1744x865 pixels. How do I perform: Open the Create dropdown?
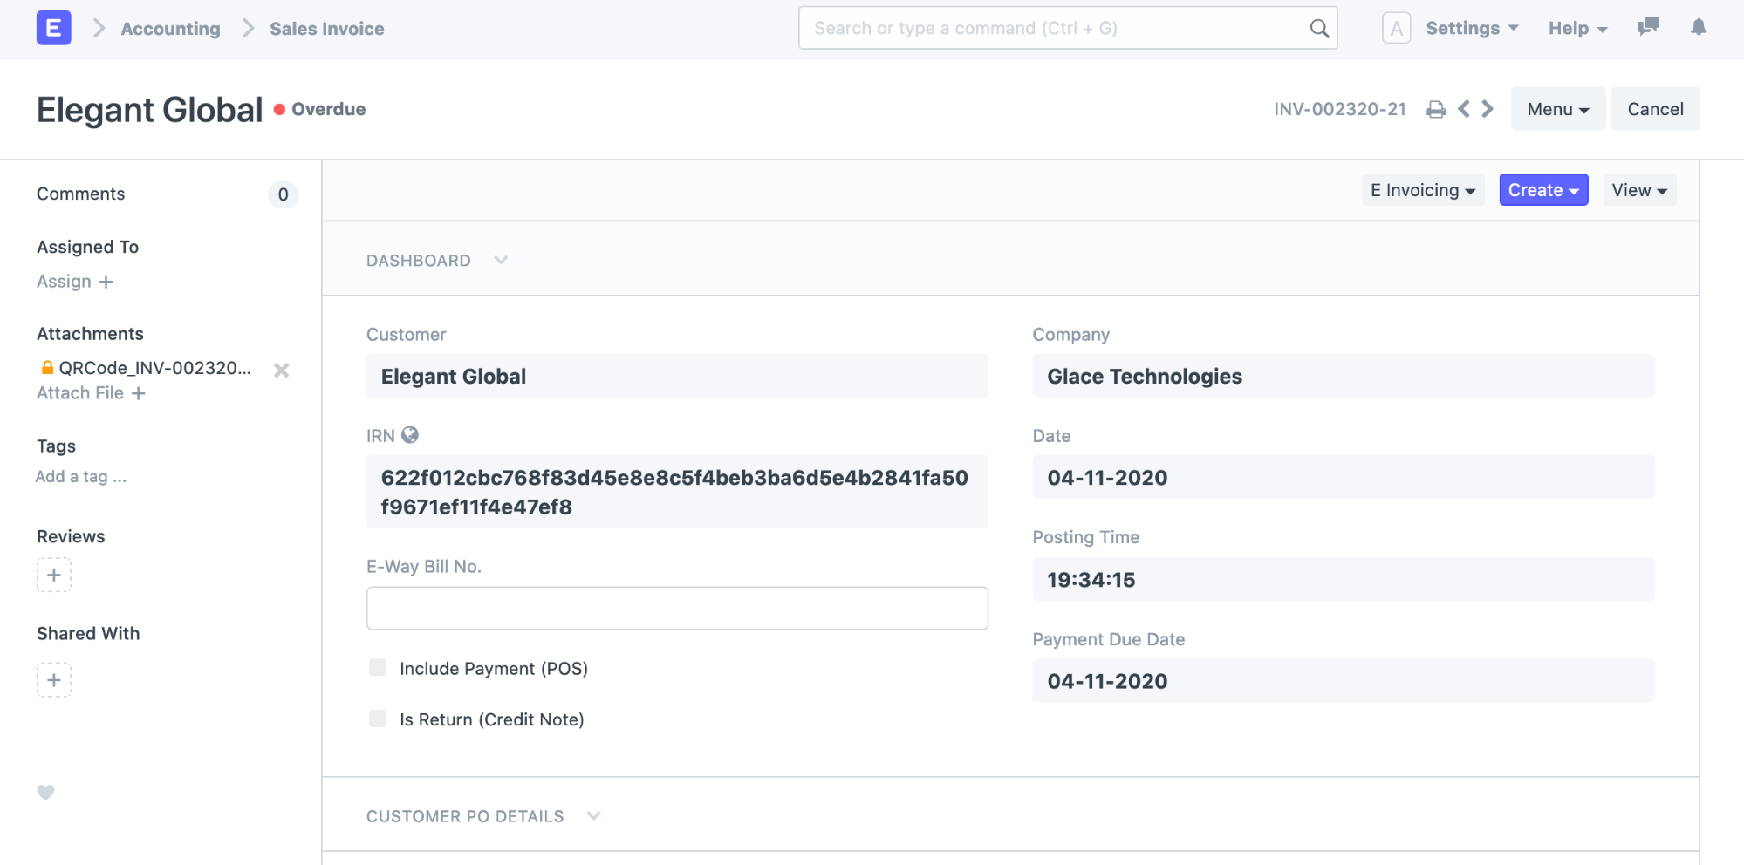(1543, 190)
